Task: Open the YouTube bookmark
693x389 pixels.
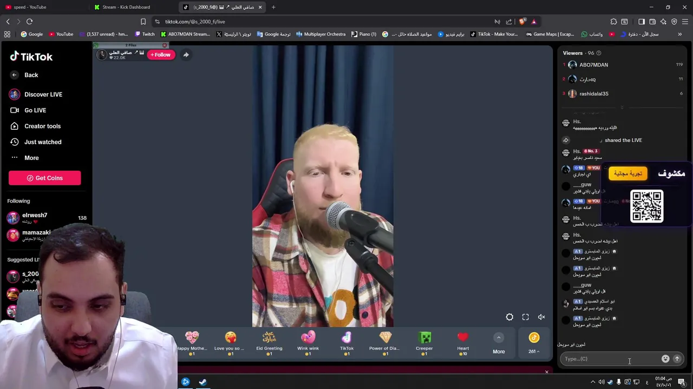Action: click(x=61, y=34)
